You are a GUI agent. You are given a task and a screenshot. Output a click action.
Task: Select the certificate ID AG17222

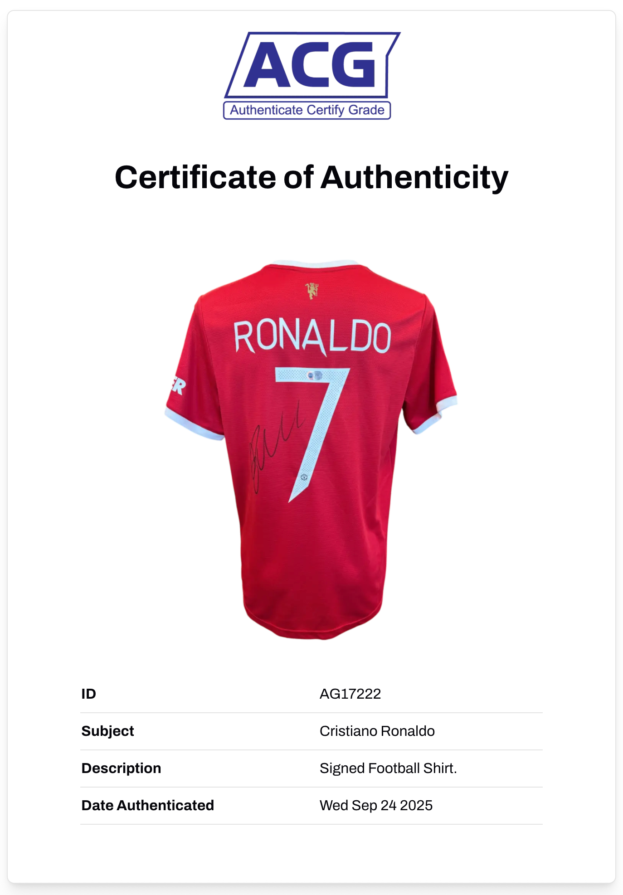click(350, 694)
